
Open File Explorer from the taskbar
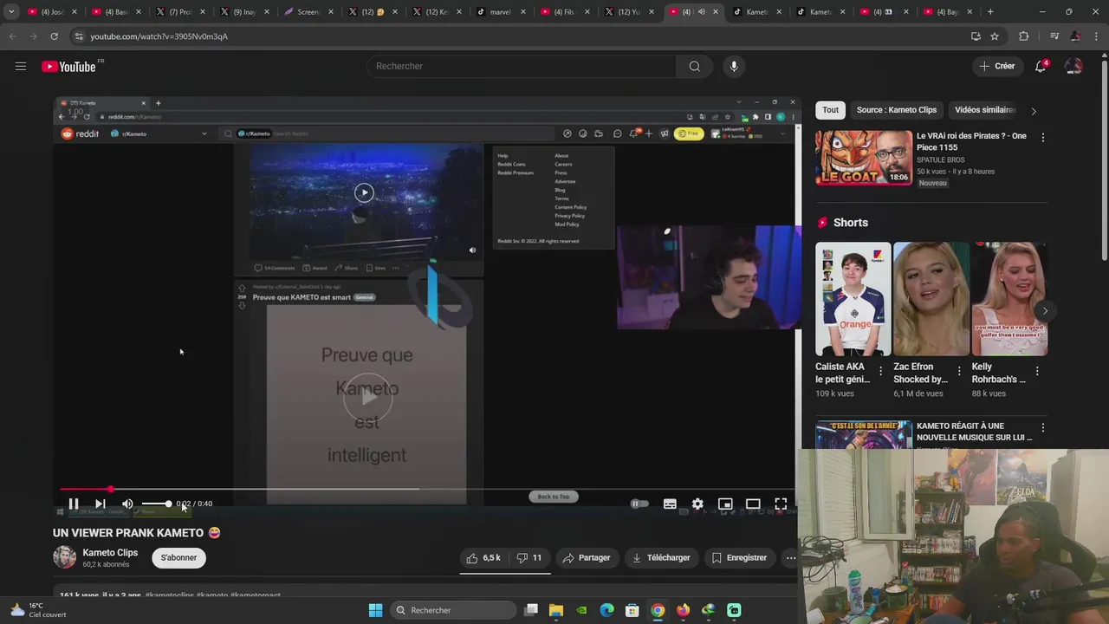(556, 610)
